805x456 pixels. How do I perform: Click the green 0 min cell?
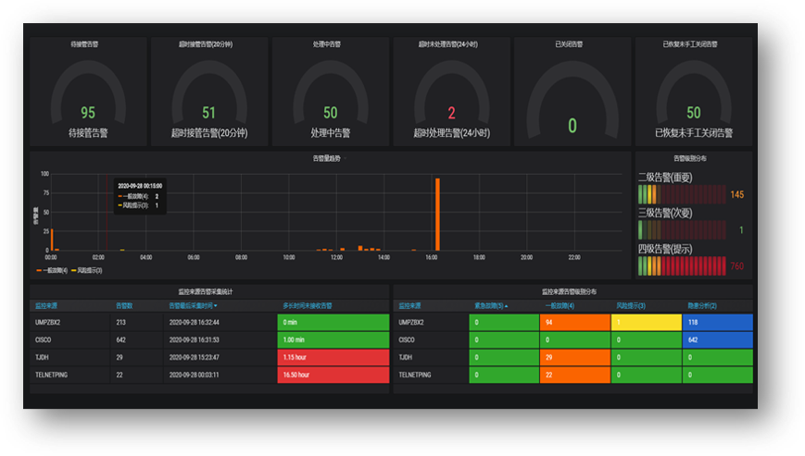click(x=333, y=322)
